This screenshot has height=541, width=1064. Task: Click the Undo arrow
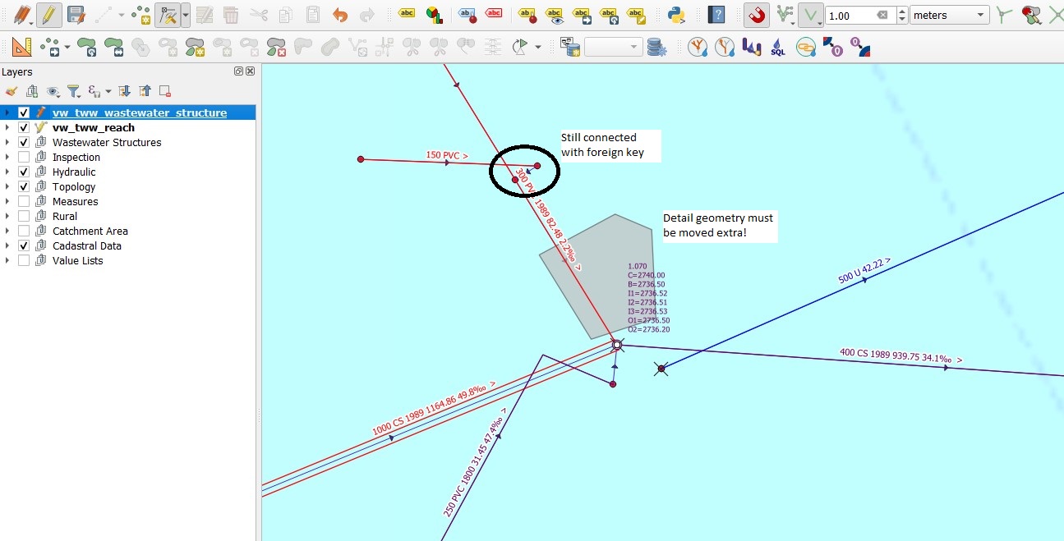(x=340, y=15)
